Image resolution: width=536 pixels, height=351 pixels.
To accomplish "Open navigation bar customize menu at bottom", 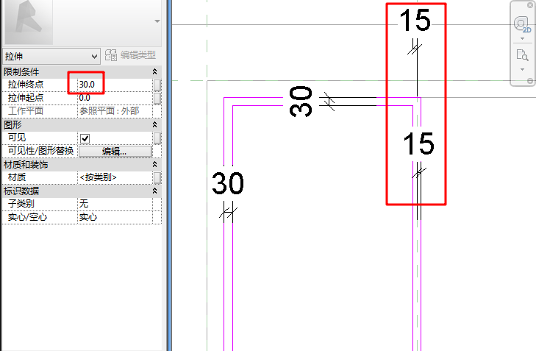I will coord(530,81).
